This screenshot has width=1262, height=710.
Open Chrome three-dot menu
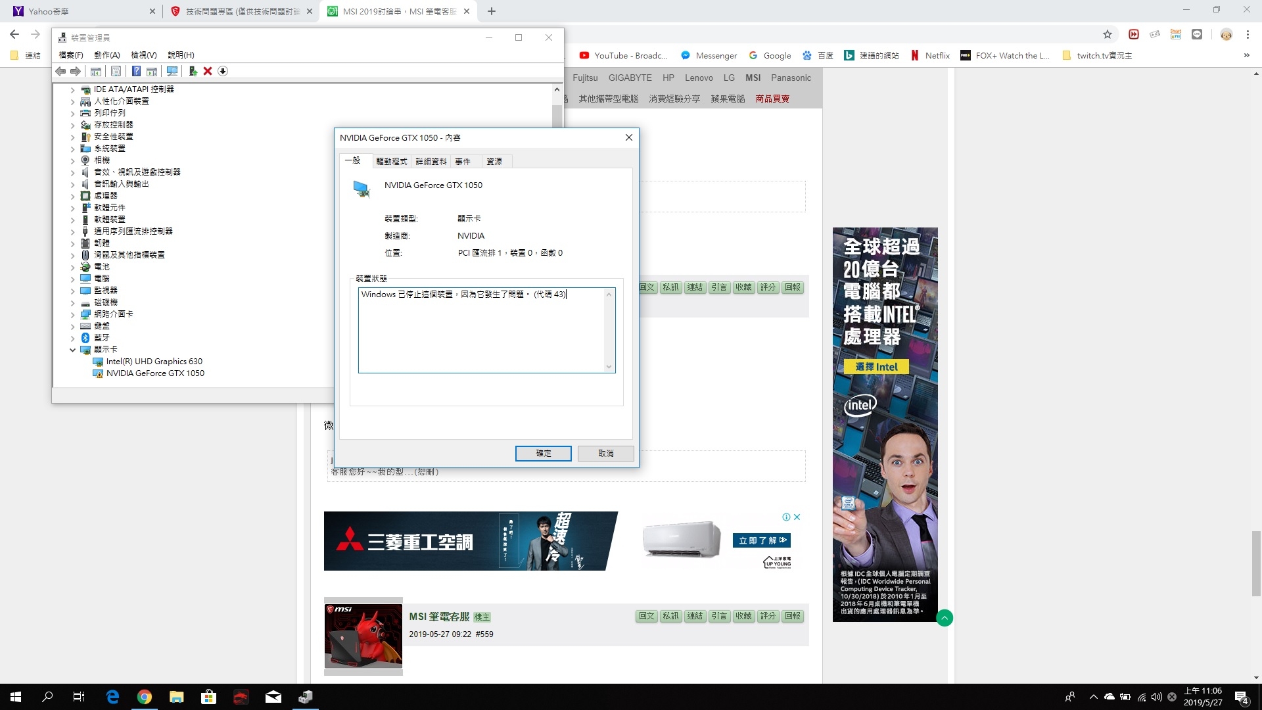pos(1248,34)
